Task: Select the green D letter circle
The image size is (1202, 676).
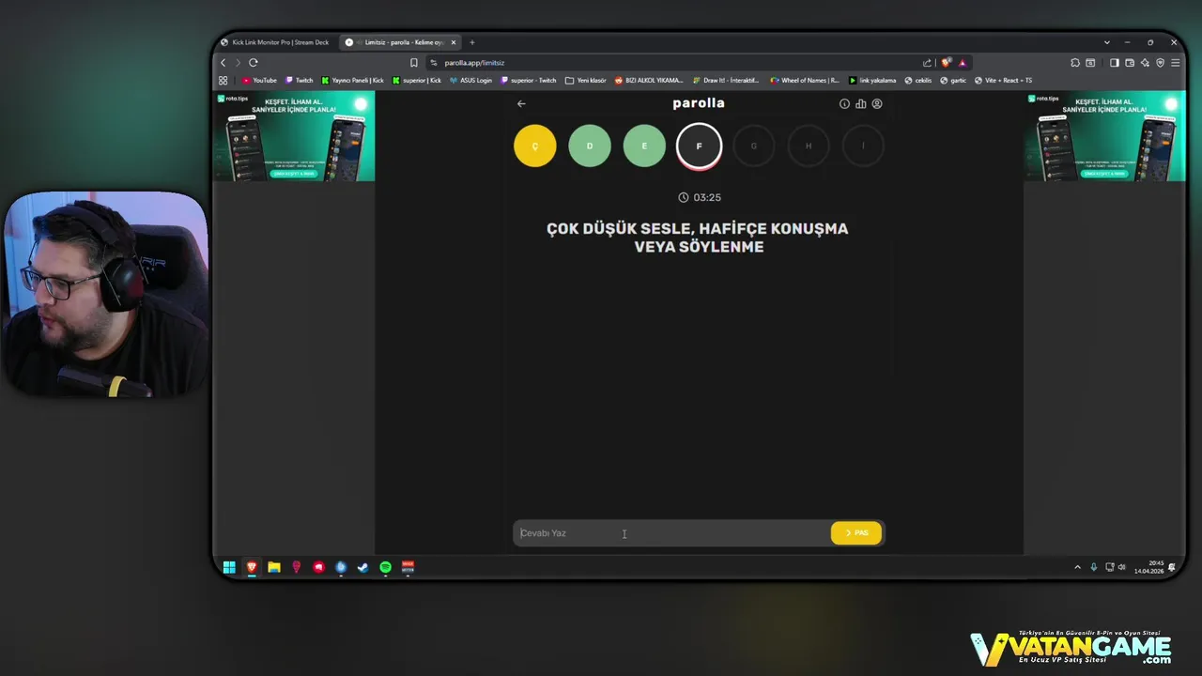Action: pyautogui.click(x=590, y=146)
